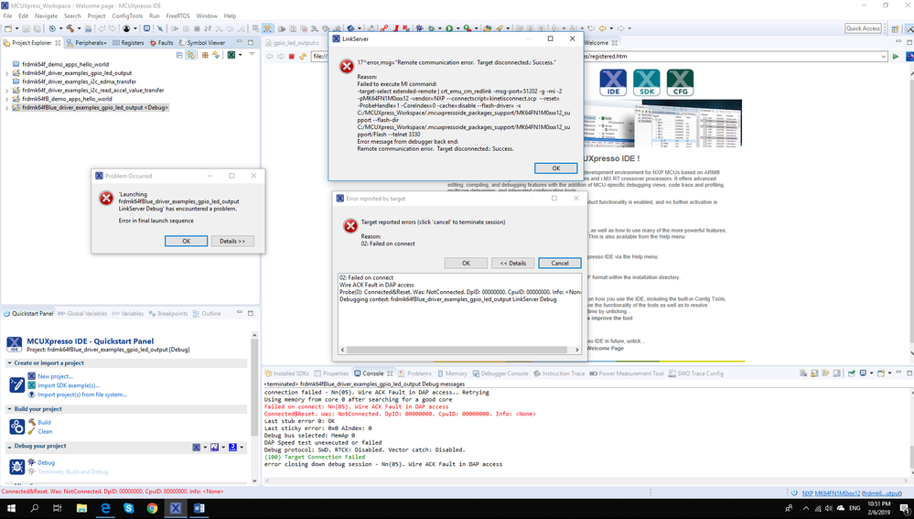Click the Build hammer icon in Quickstart Panel
The width and height of the screenshot is (914, 519).
pos(31,422)
